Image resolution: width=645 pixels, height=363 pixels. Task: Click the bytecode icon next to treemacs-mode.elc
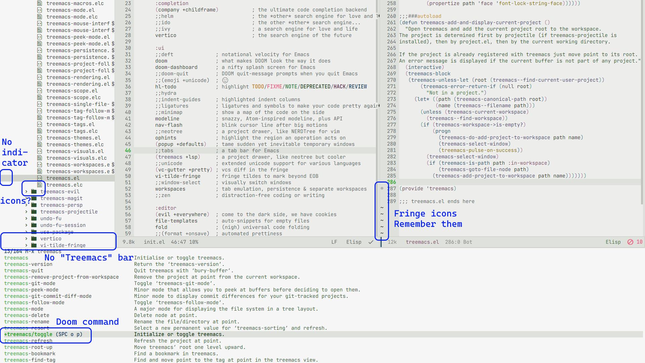coord(40,16)
